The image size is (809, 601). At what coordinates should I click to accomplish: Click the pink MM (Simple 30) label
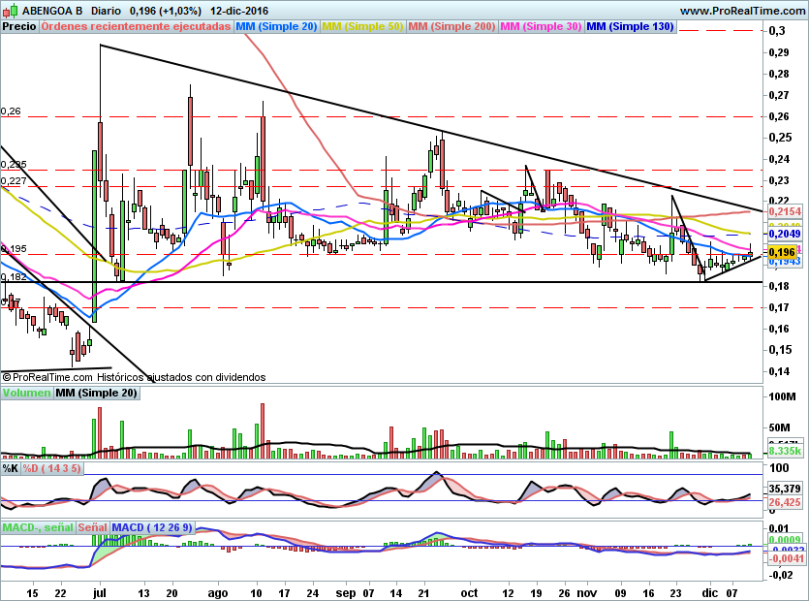tap(541, 26)
